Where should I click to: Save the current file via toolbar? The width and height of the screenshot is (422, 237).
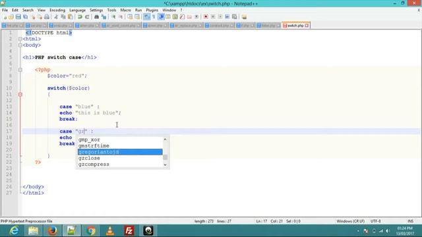[18, 17]
